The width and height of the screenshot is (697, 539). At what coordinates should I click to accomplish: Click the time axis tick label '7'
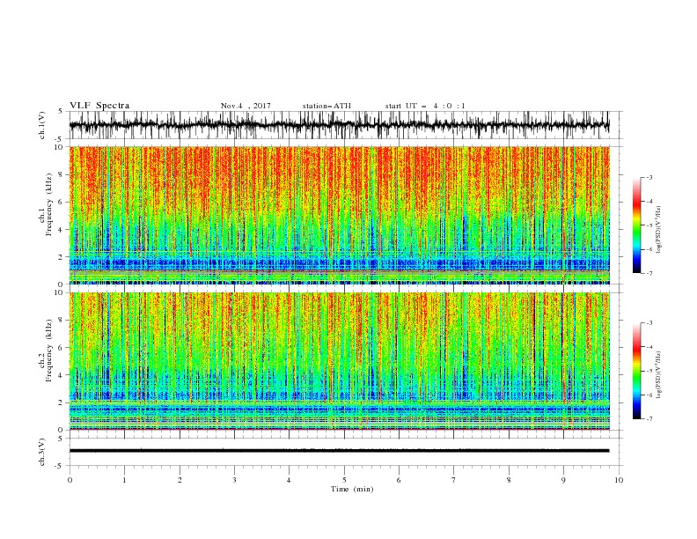tap(454, 480)
